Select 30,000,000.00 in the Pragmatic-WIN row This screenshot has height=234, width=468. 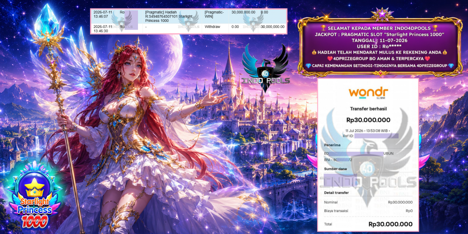(x=243, y=12)
